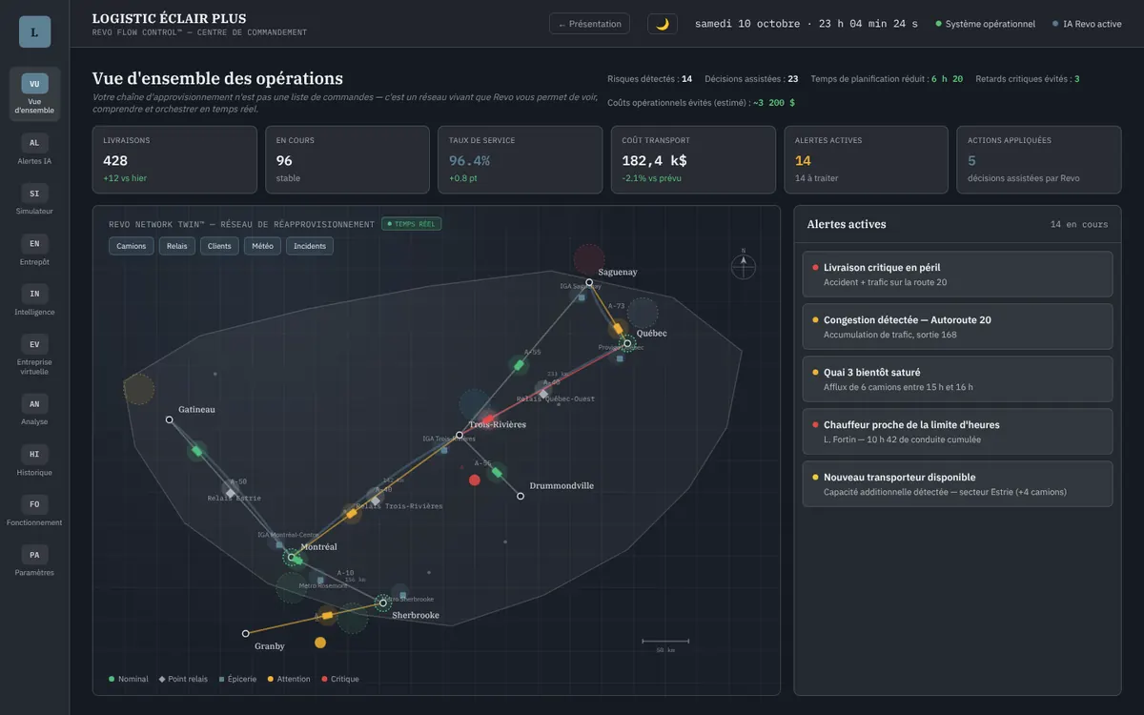Select the En cours 96 card

coord(347,159)
